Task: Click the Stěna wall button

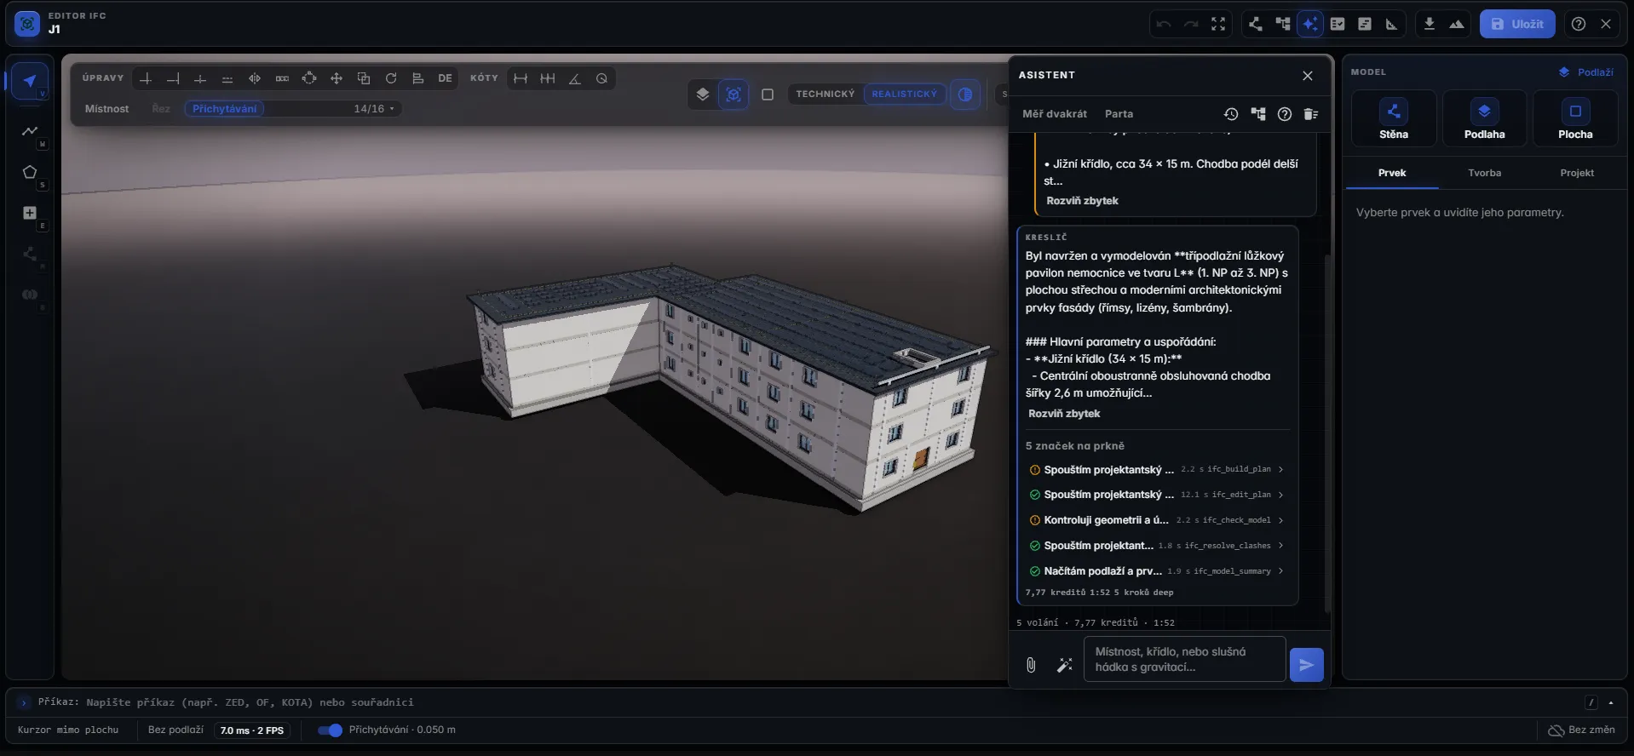Action: tap(1394, 118)
